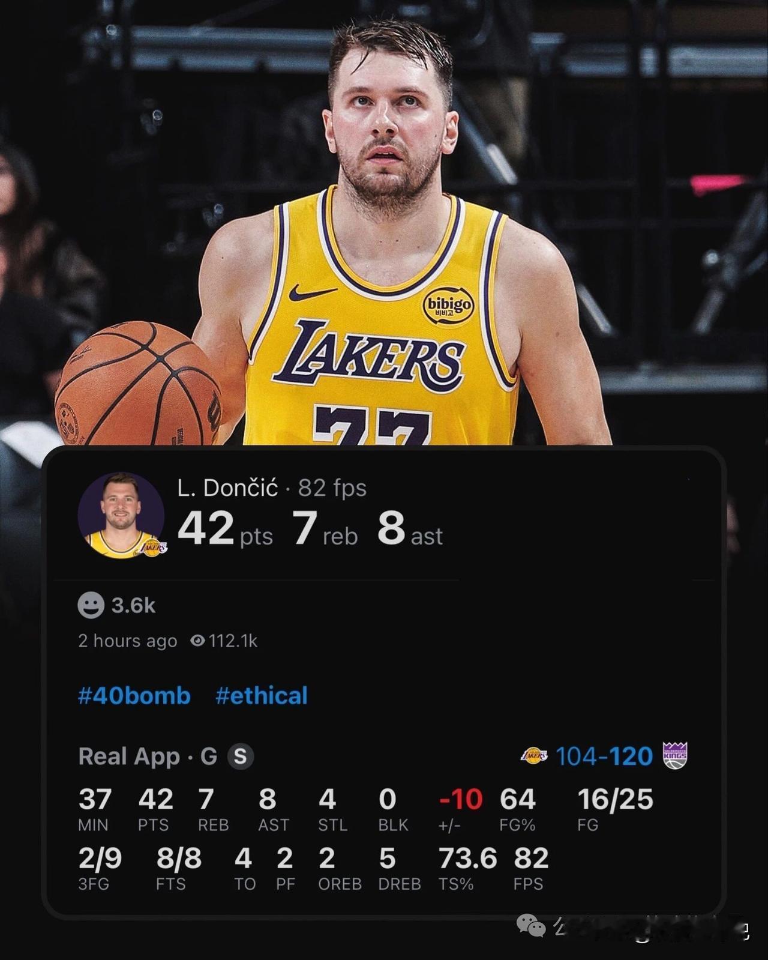Tap the Sacramento Kings logo
The height and width of the screenshot is (960, 768).
tap(675, 756)
